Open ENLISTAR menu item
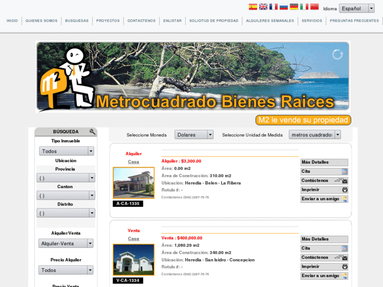 click(x=172, y=21)
